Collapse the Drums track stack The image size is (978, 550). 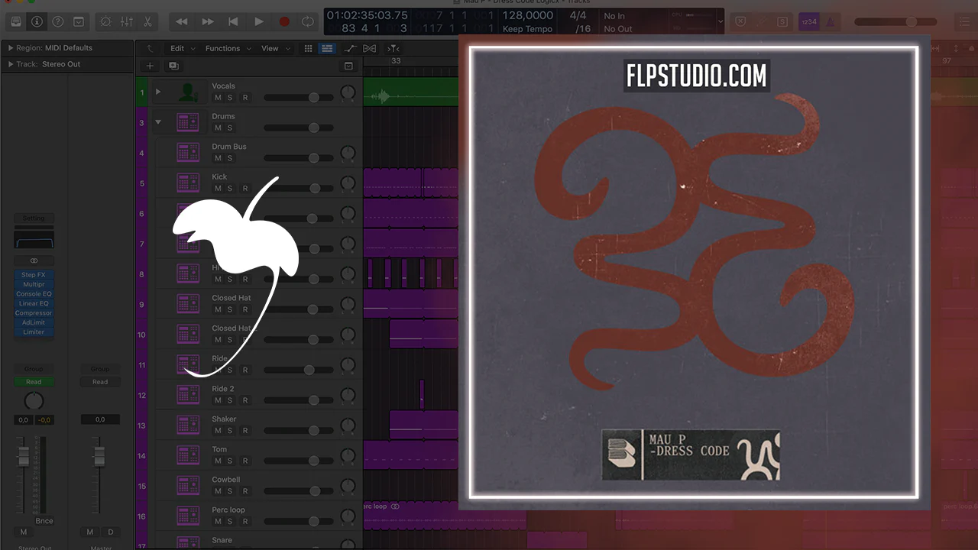[158, 122]
